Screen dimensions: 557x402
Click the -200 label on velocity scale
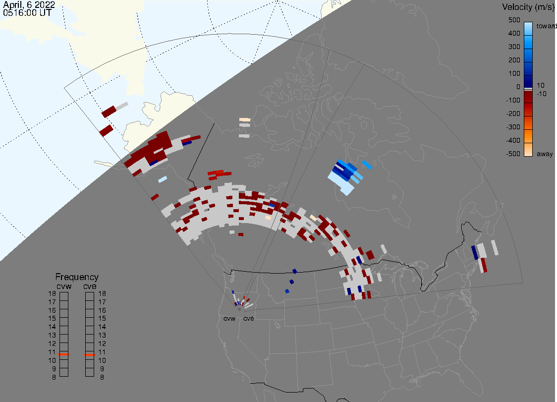(513, 114)
